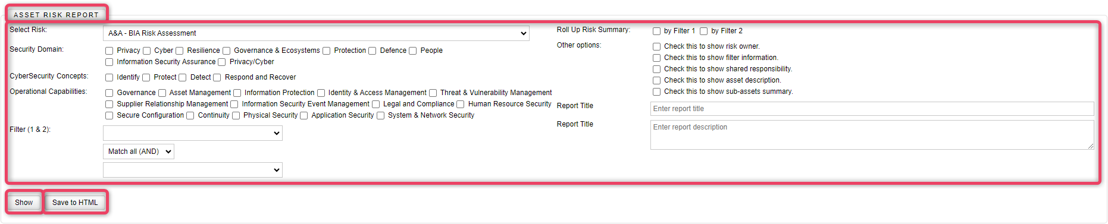Image resolution: width=1108 pixels, height=224 pixels.
Task: Focus the Enter report title field
Action: coord(872,109)
